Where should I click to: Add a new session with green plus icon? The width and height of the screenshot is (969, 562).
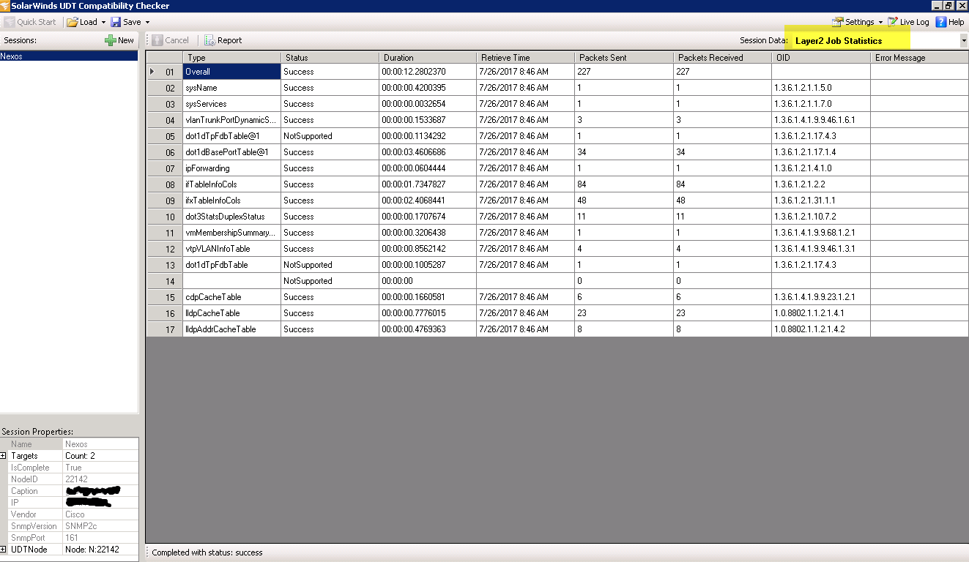tap(110, 40)
